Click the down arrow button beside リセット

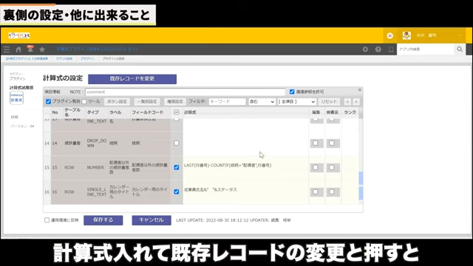(x=356, y=102)
